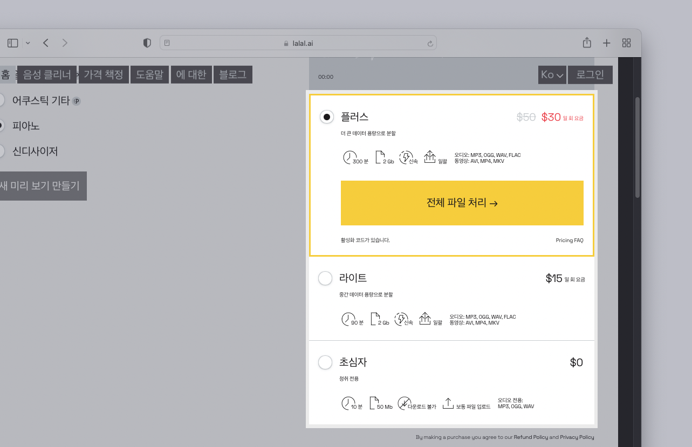Click the 90 분 clock icon in 라이트
Image resolution: width=692 pixels, height=447 pixels.
[348, 319]
